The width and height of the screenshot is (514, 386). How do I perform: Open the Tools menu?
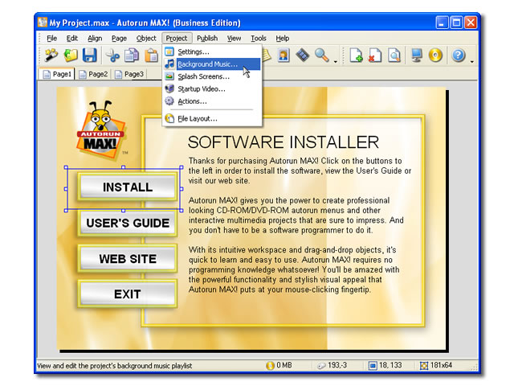[x=259, y=39]
